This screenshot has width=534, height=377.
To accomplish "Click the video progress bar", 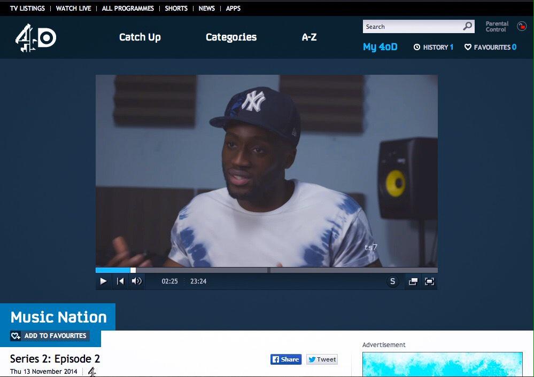I will (266, 270).
